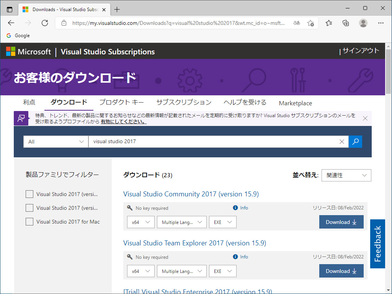Click the browser address bar URL
Viewport: 392px width, 294px height.
tap(178, 23)
